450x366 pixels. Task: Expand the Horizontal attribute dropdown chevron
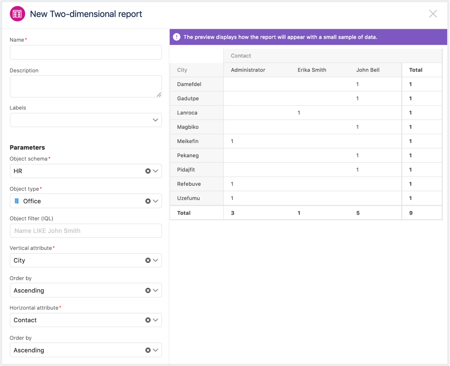pyautogui.click(x=156, y=320)
